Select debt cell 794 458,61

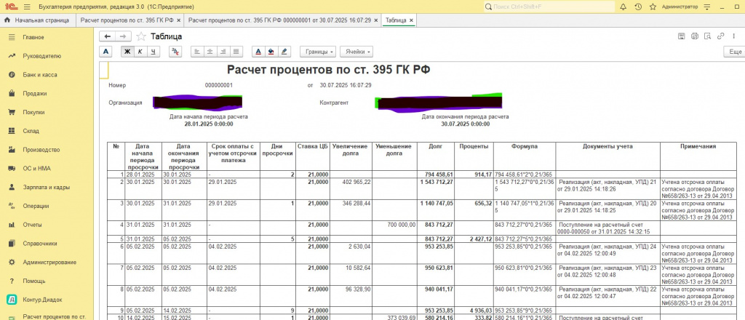tap(437, 175)
